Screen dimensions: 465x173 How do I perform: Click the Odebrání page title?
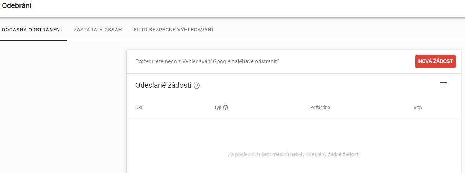point(17,6)
